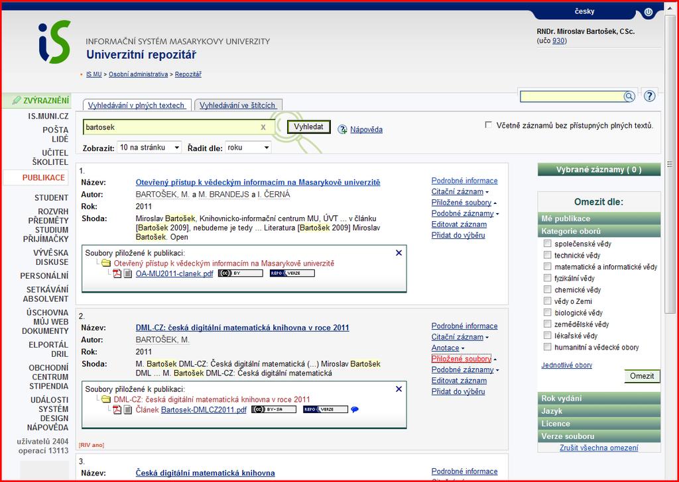The height and width of the screenshot is (482, 679).
Task: Switch to Vyhledávání v plných textech tab
Action: (x=137, y=105)
